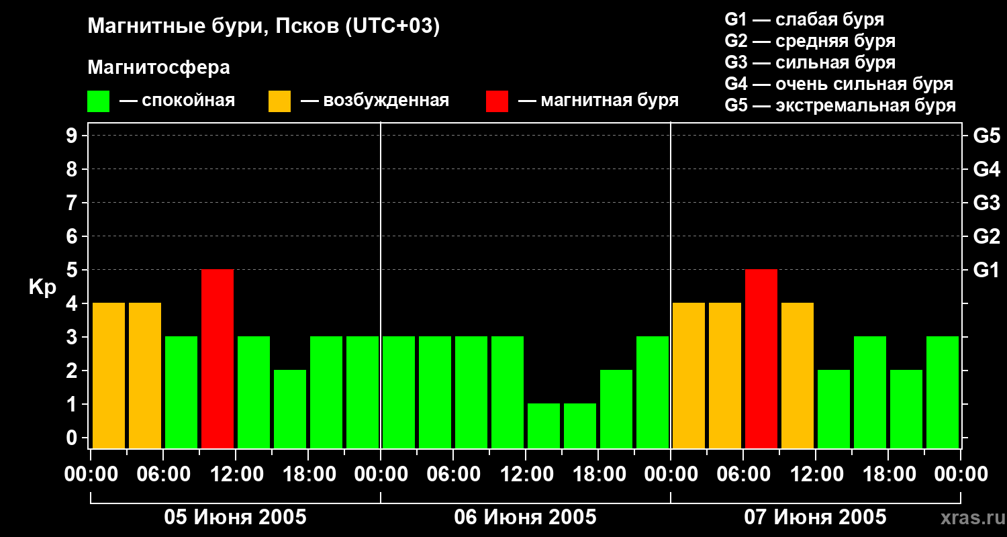Click the legend text — спокойная
This screenshot has height=537, width=1007.
tap(177, 101)
